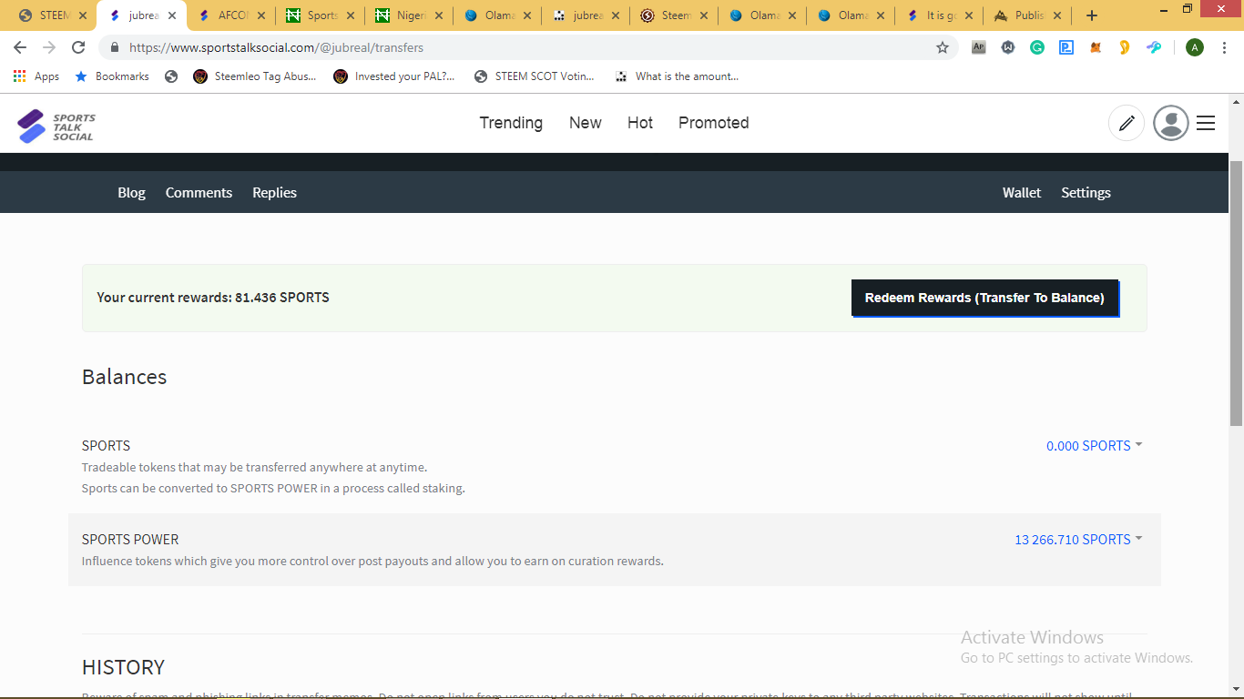This screenshot has height=699, width=1244.
Task: Switch to the Wallet tab
Action: click(x=1021, y=193)
